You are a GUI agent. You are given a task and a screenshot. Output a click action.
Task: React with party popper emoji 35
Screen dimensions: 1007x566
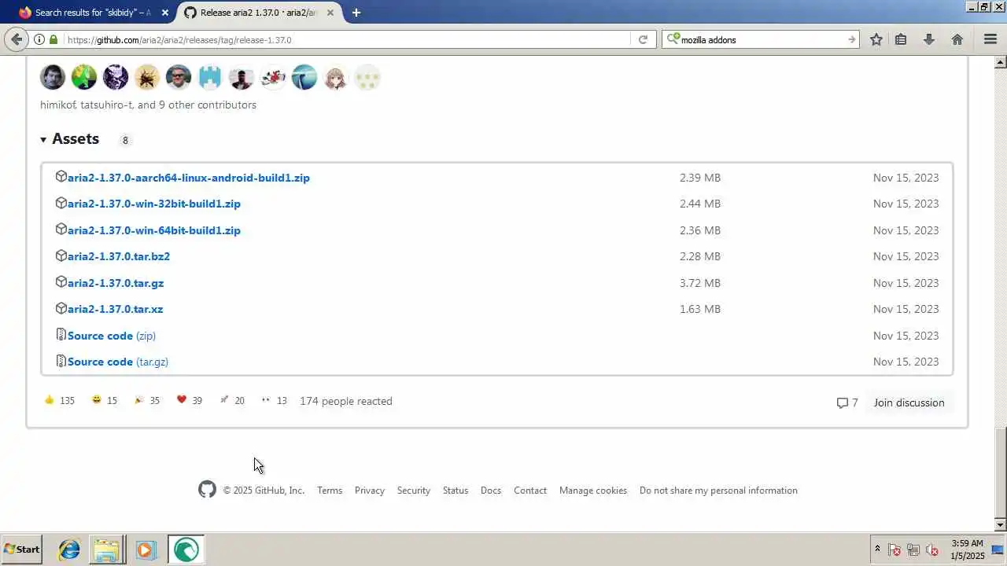click(x=146, y=401)
